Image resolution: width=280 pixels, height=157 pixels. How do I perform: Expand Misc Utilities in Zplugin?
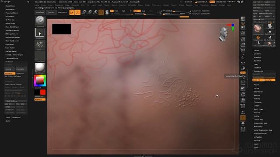10,6
